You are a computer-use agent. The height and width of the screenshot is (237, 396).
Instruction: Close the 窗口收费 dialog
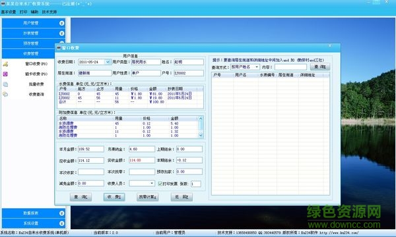click(x=330, y=45)
